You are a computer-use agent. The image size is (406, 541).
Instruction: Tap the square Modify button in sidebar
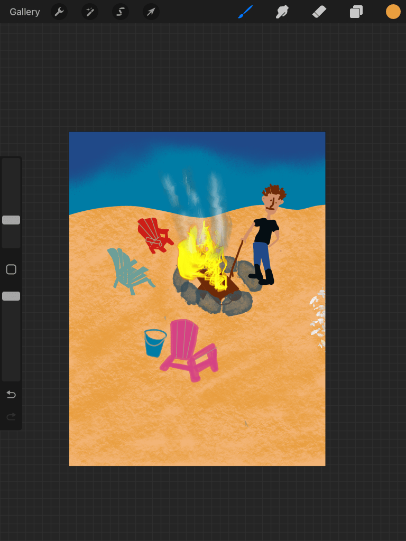11,269
